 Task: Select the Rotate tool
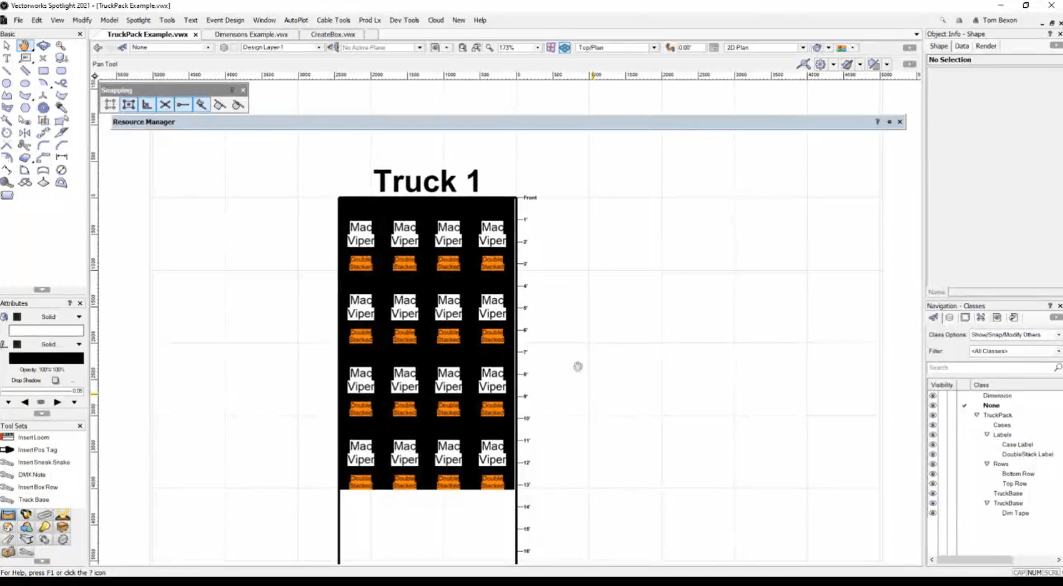tap(7, 133)
